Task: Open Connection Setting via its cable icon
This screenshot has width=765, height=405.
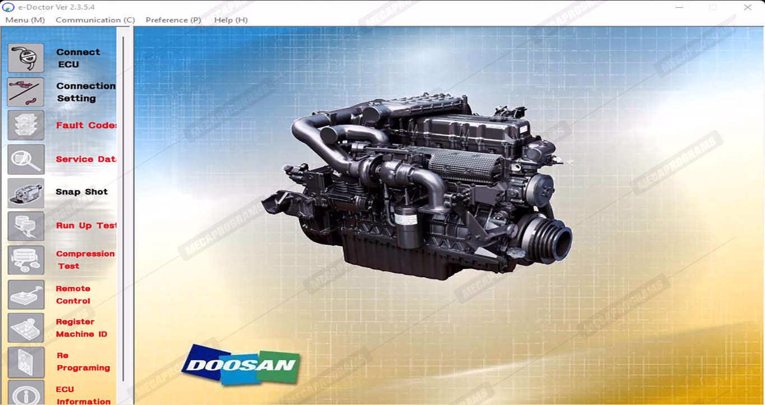Action: click(26, 92)
